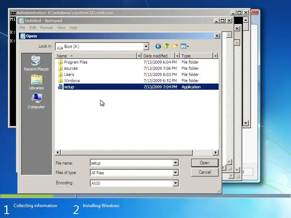Sort by the Name column header
The image size is (291, 218).
(96, 56)
